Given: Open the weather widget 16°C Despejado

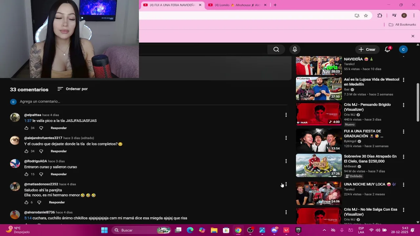Looking at the screenshot, I should (x=18, y=230).
